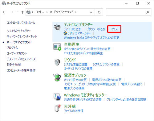
Task: Open 自動再生 heading
Action: [x=72, y=44]
